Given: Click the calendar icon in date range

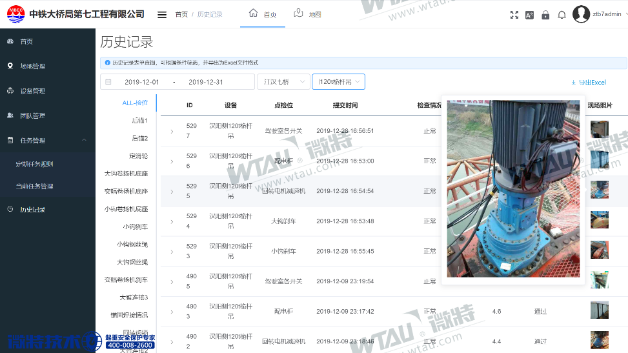Looking at the screenshot, I should [x=108, y=82].
